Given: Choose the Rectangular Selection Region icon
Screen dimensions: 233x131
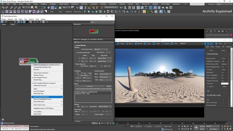Looking at the screenshot, I should coord(40,8).
